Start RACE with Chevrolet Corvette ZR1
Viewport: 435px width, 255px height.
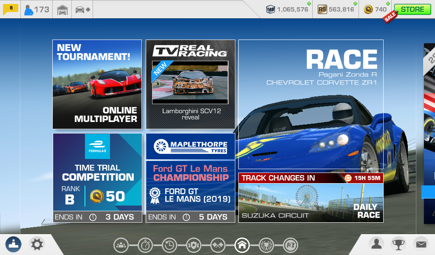coord(311,104)
